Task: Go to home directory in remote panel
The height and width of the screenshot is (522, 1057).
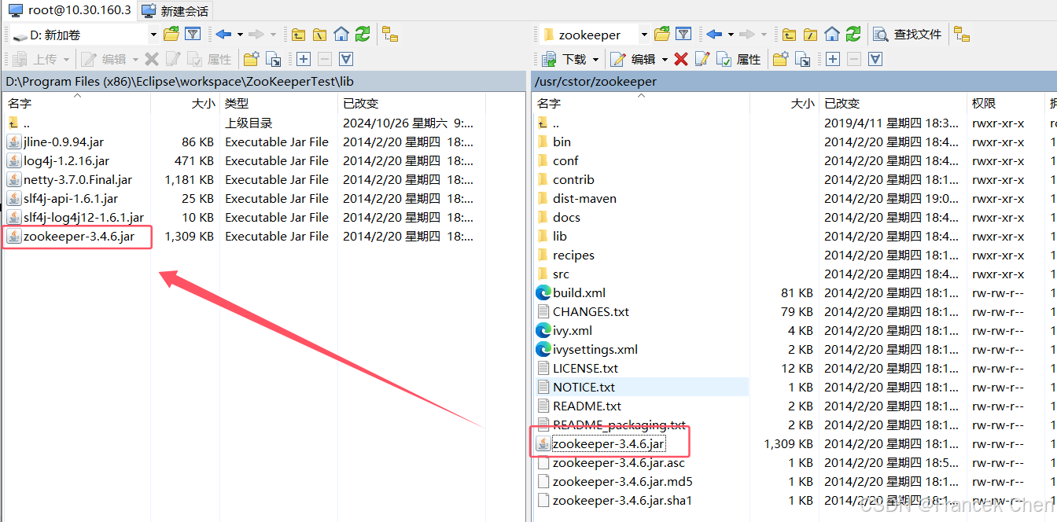Action: [832, 34]
